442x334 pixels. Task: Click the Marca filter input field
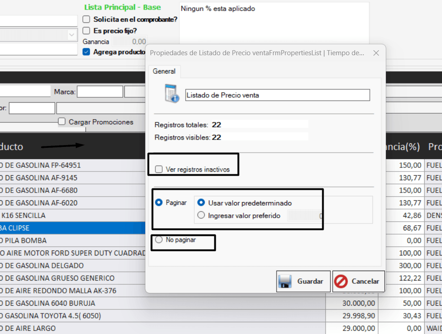pyautogui.click(x=100, y=92)
